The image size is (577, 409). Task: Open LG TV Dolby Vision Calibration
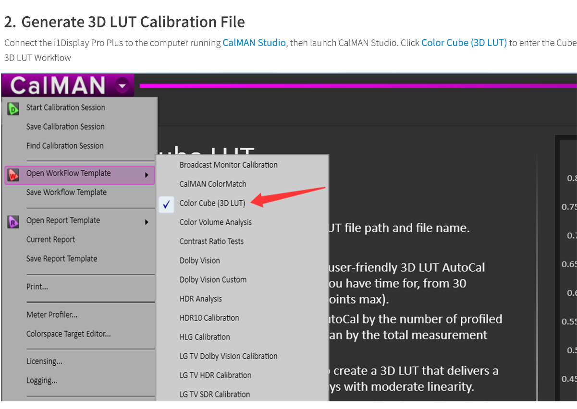click(229, 356)
